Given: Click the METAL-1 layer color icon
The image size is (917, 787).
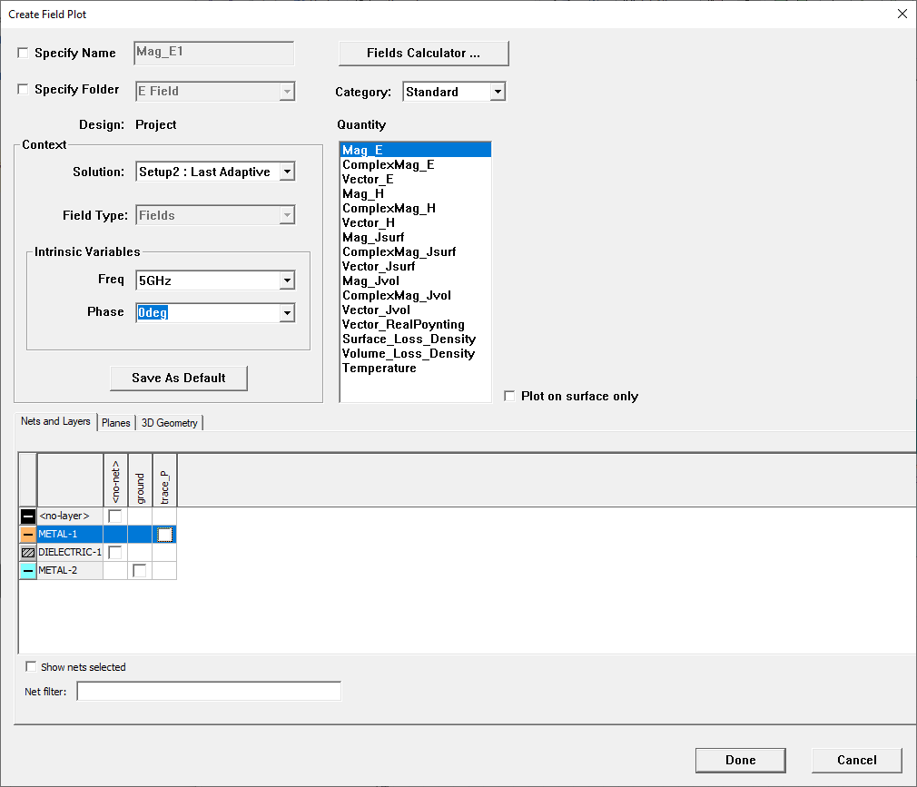Looking at the screenshot, I should [27, 534].
